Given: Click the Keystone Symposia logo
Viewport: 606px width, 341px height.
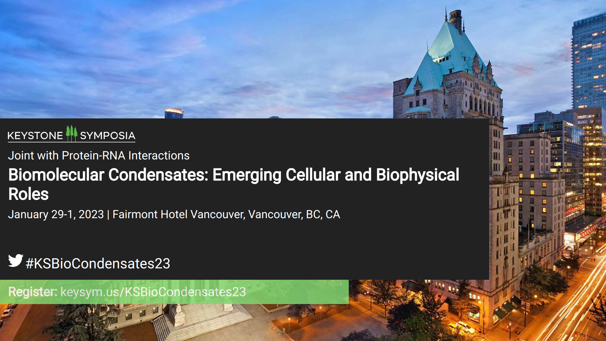Looking at the screenshot, I should pos(72,134).
